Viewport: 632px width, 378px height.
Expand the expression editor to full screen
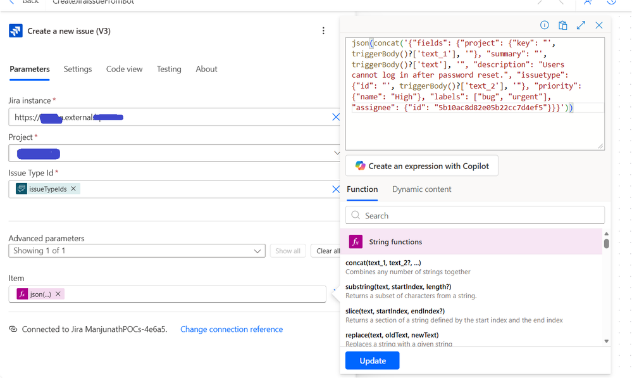coord(581,25)
